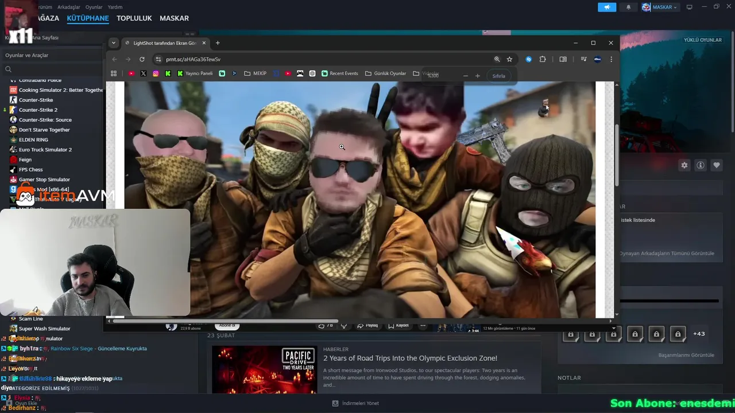Click the YouTube like thumbs-up button

click(326, 325)
